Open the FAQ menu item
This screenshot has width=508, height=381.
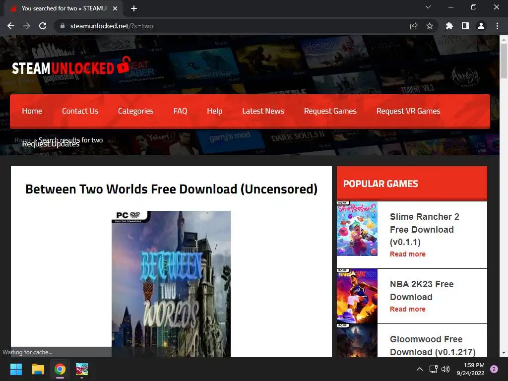(180, 111)
